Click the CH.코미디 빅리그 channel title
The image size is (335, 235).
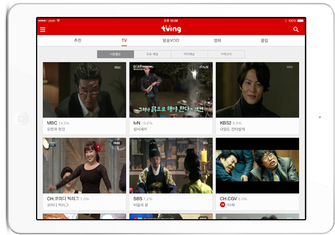[63, 198]
